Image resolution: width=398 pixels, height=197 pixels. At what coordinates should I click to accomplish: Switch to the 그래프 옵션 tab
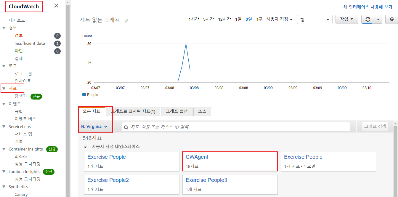[177, 111]
